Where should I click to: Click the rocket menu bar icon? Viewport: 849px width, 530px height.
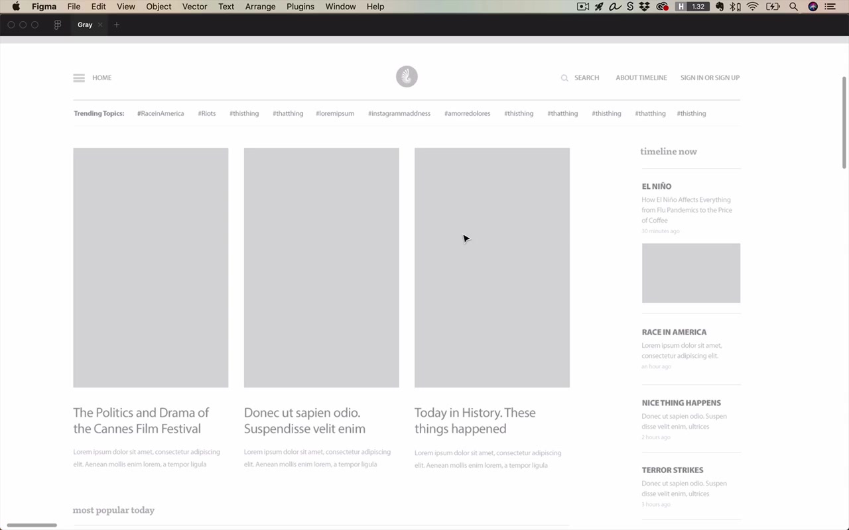600,7
